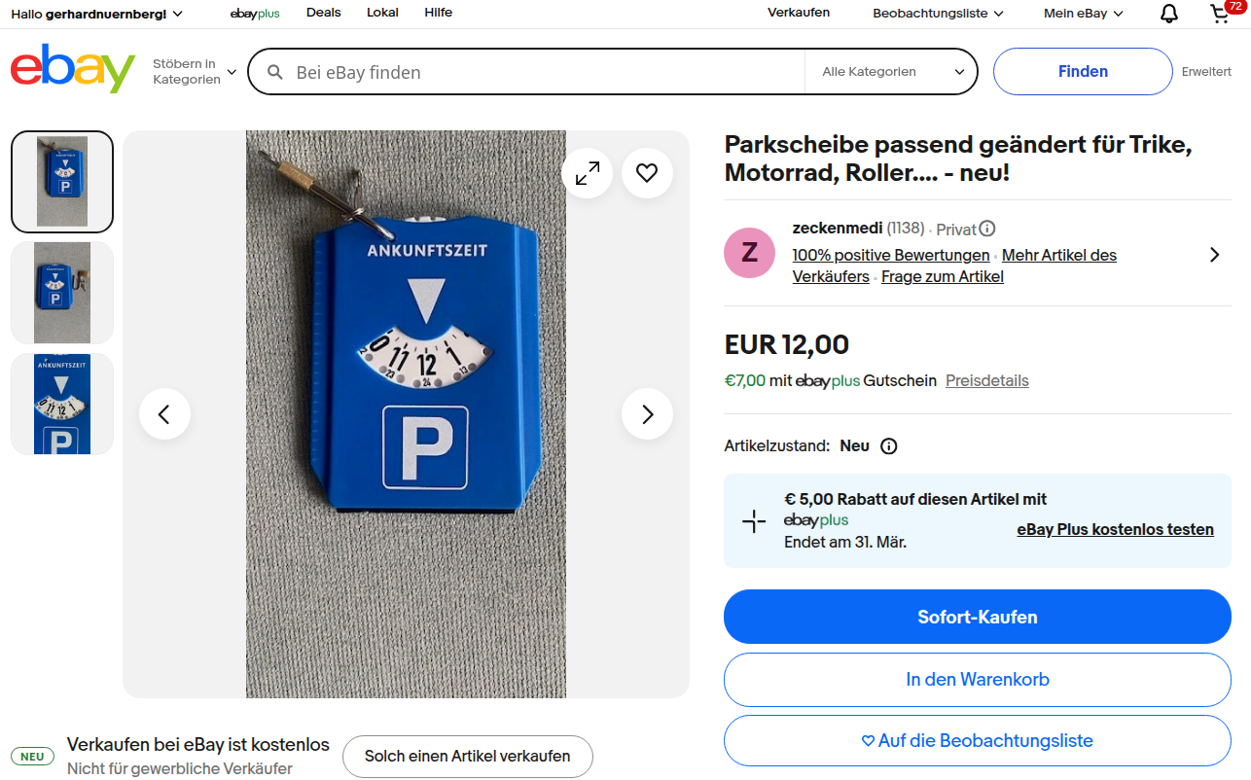Click the eBay logo

[73, 70]
